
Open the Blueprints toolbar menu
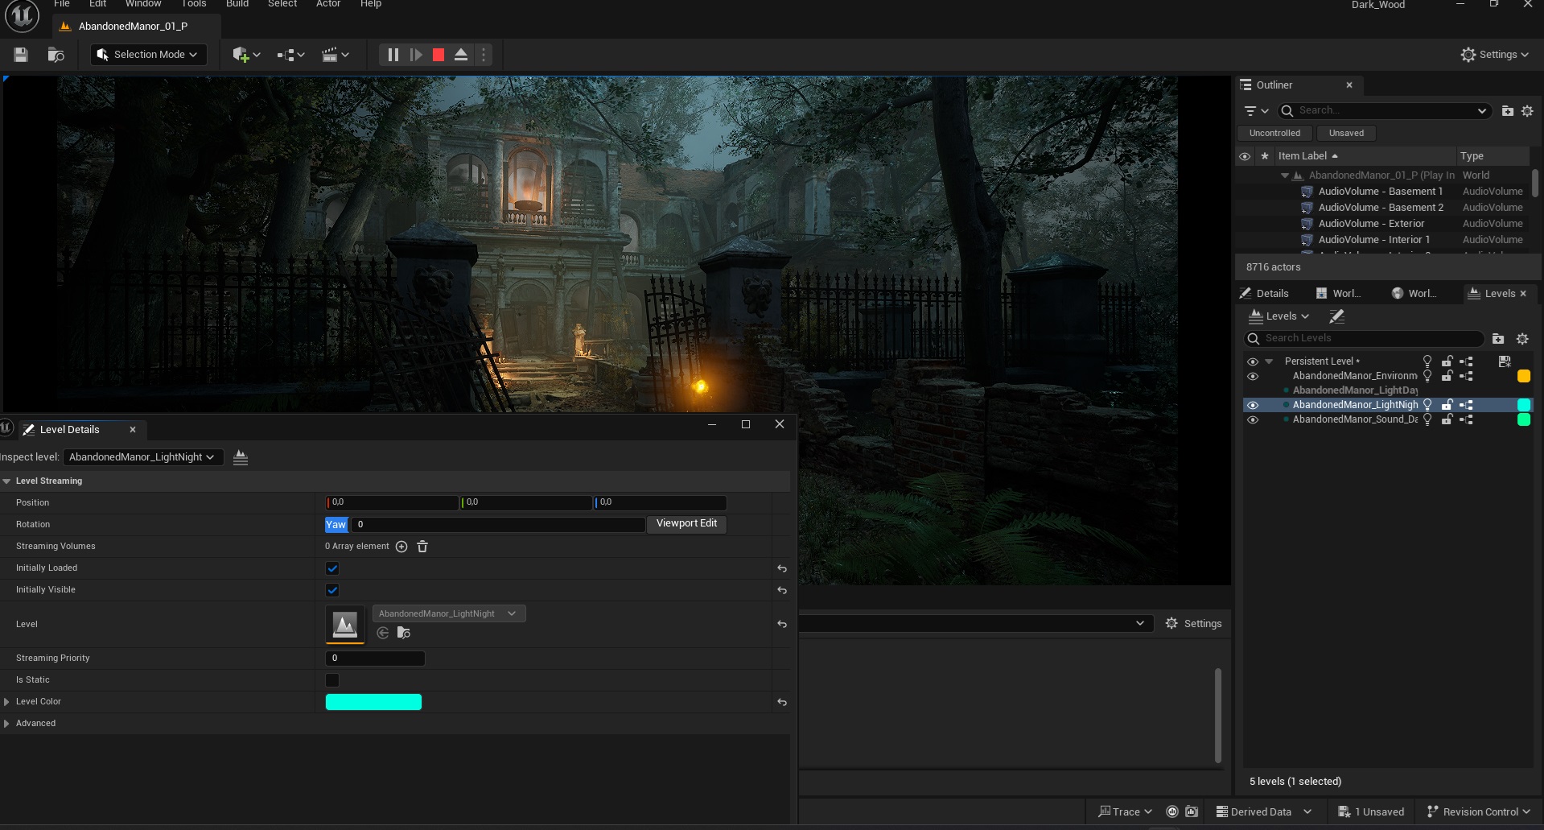coord(290,55)
